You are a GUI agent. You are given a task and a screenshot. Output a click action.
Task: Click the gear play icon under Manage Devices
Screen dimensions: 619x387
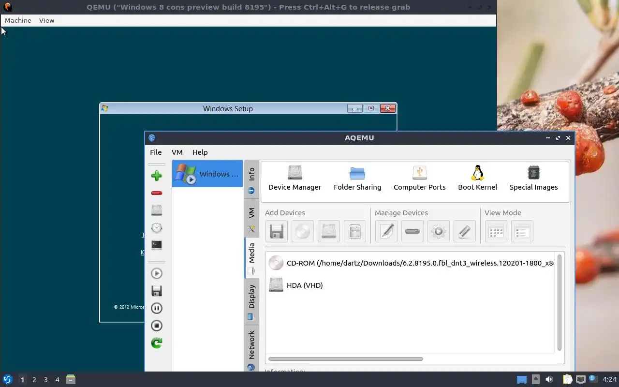[438, 231]
